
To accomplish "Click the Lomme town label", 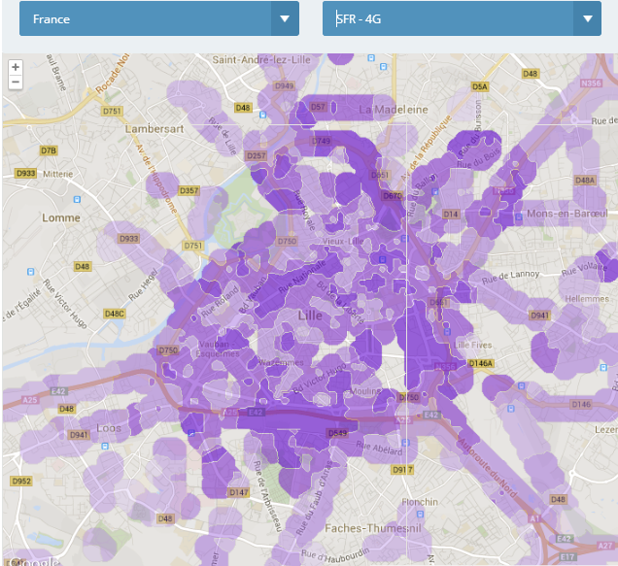I will [61, 217].
